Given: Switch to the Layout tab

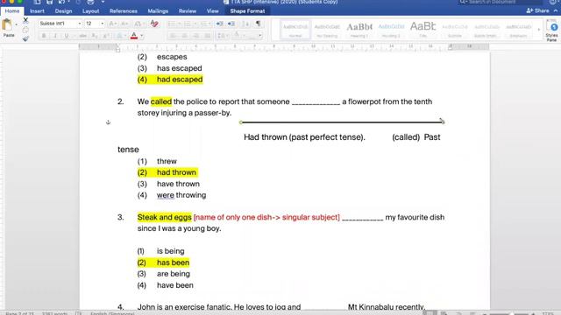Looking at the screenshot, I should pyautogui.click(x=90, y=11).
